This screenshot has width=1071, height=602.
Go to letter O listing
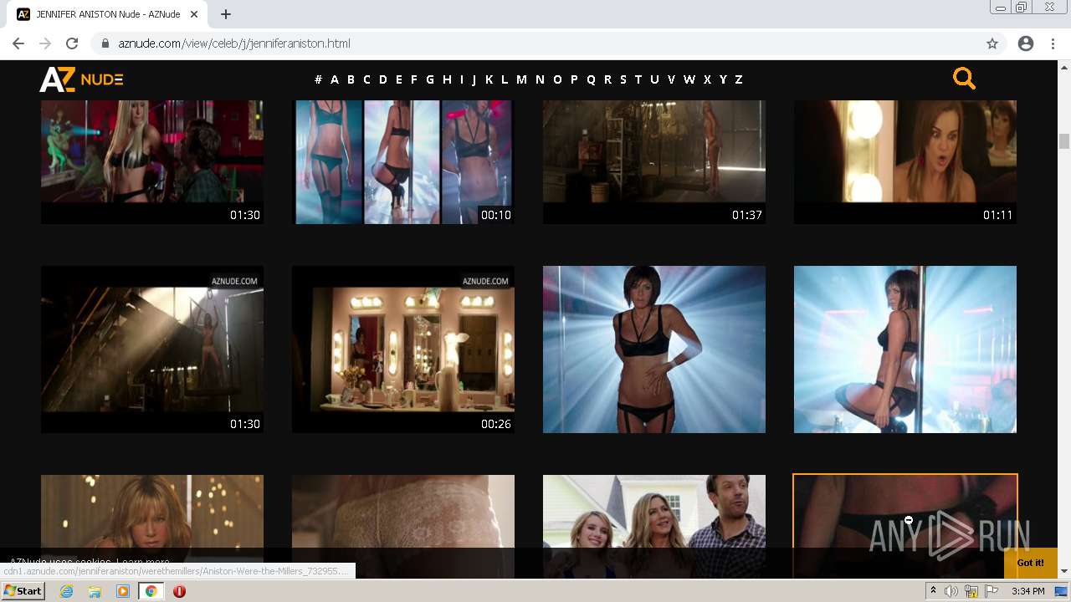(x=557, y=79)
